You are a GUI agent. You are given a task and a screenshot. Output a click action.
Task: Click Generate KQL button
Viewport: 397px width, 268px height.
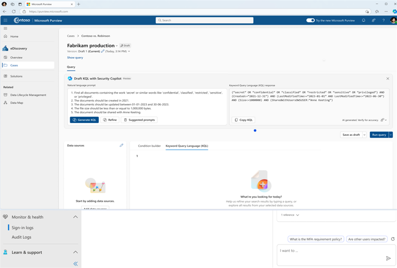[x=84, y=120]
